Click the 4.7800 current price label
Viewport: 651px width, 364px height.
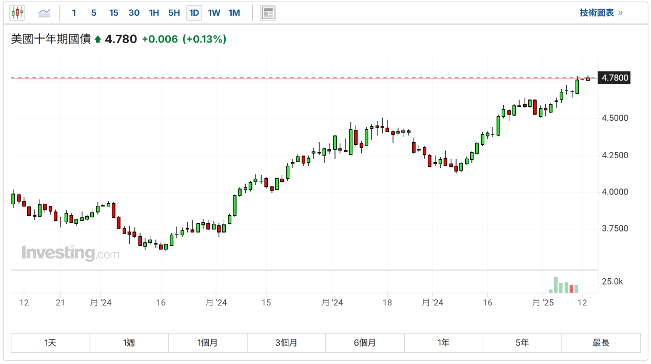[615, 78]
